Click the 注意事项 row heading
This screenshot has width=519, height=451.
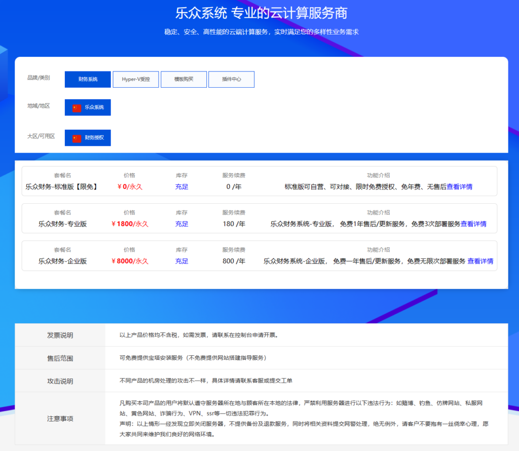[60, 419]
